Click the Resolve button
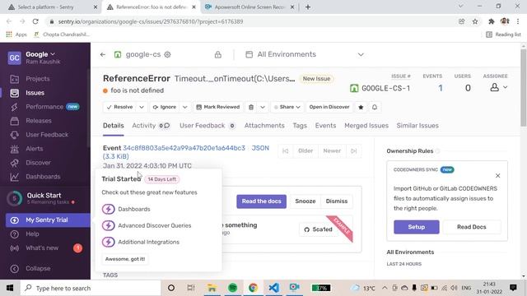The width and height of the screenshot is (527, 296). tap(120, 107)
